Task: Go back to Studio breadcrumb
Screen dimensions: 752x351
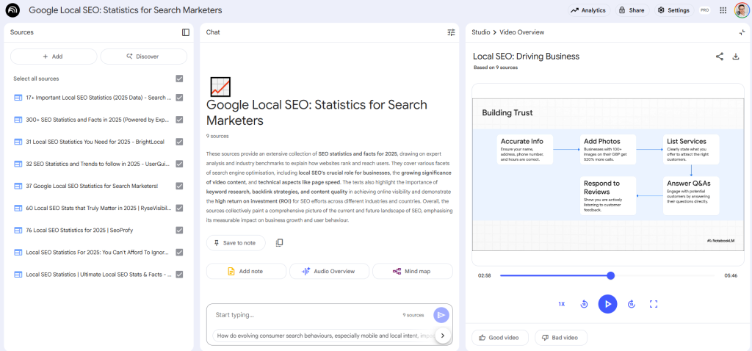Action: pos(480,32)
